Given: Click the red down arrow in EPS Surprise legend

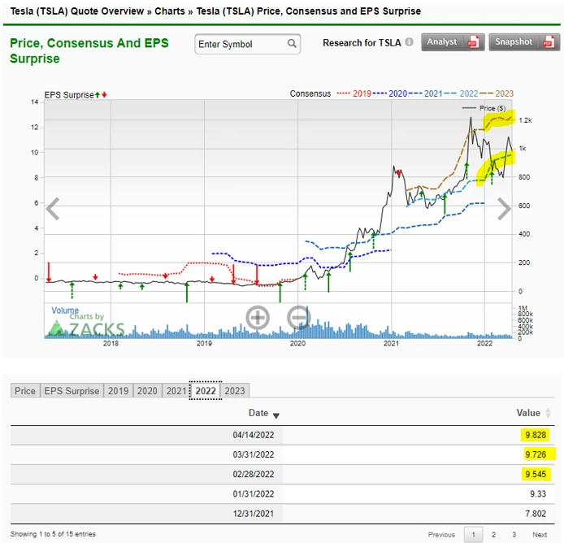Looking at the screenshot, I should (104, 95).
